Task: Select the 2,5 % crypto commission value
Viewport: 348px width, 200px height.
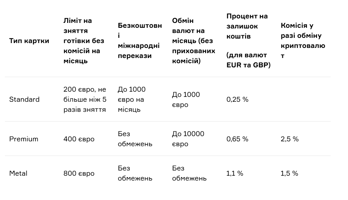Action: point(289,139)
